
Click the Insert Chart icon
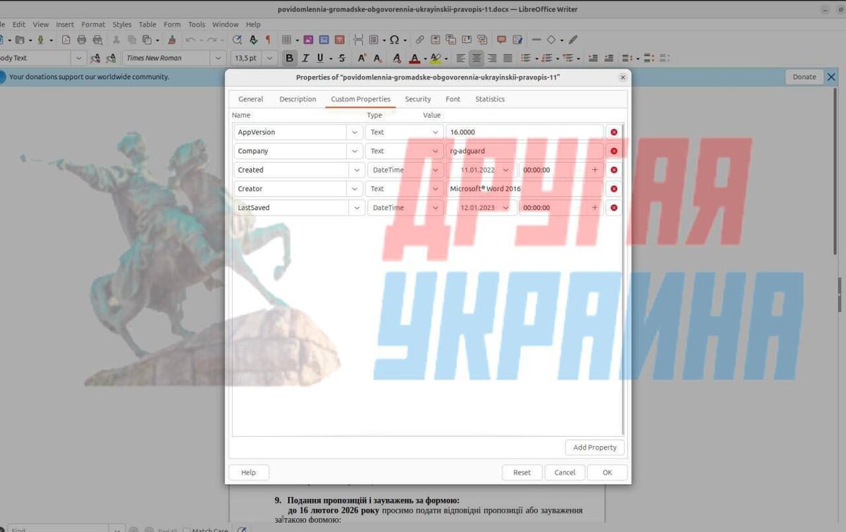pyautogui.click(x=324, y=40)
